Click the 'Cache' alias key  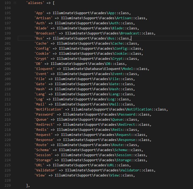41,44
